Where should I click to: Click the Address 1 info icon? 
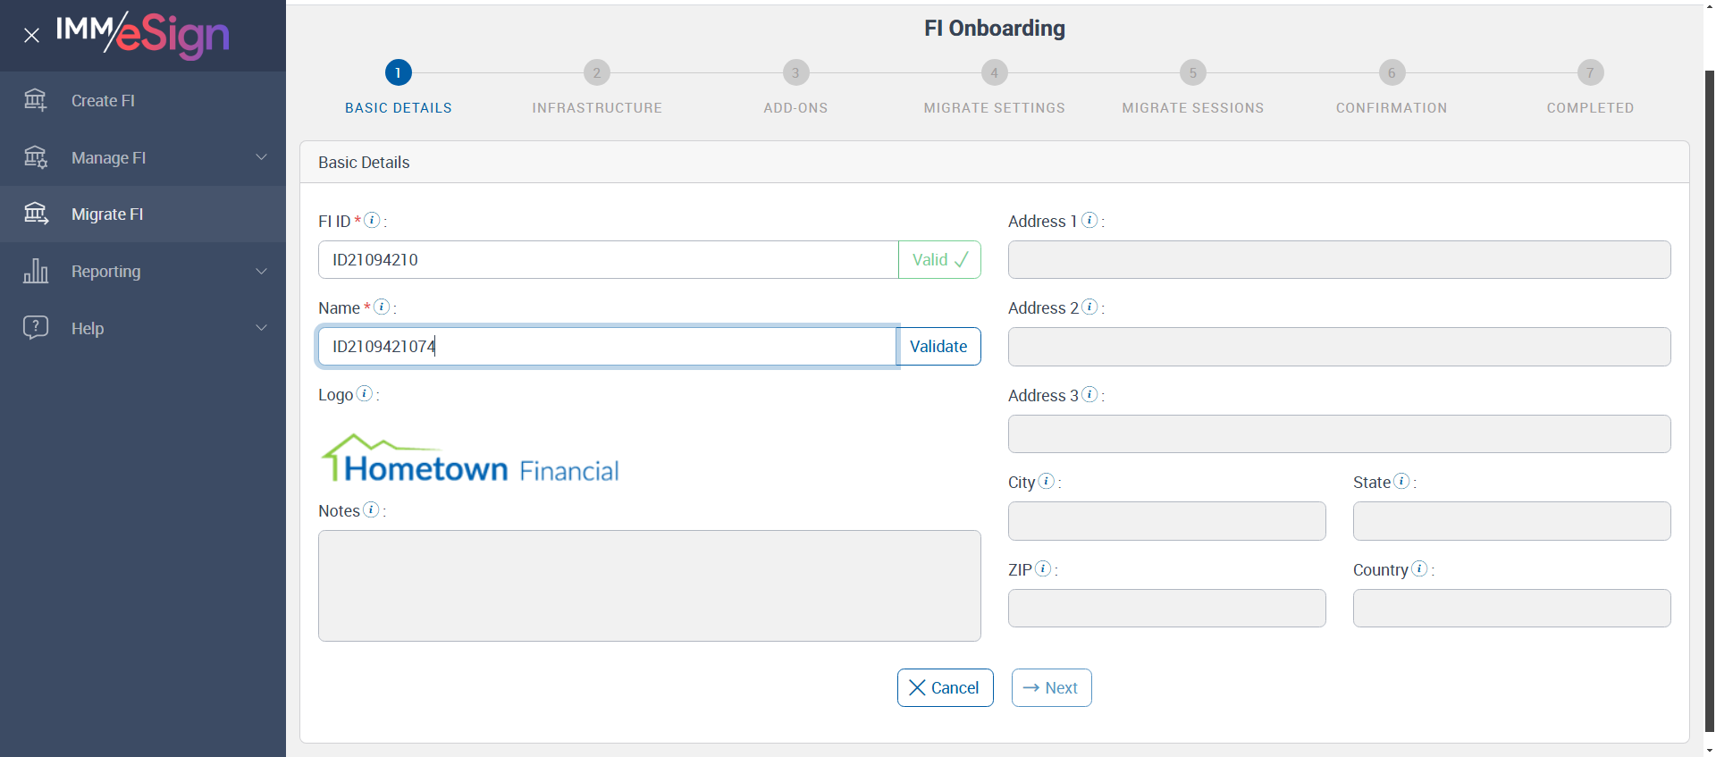click(x=1089, y=220)
